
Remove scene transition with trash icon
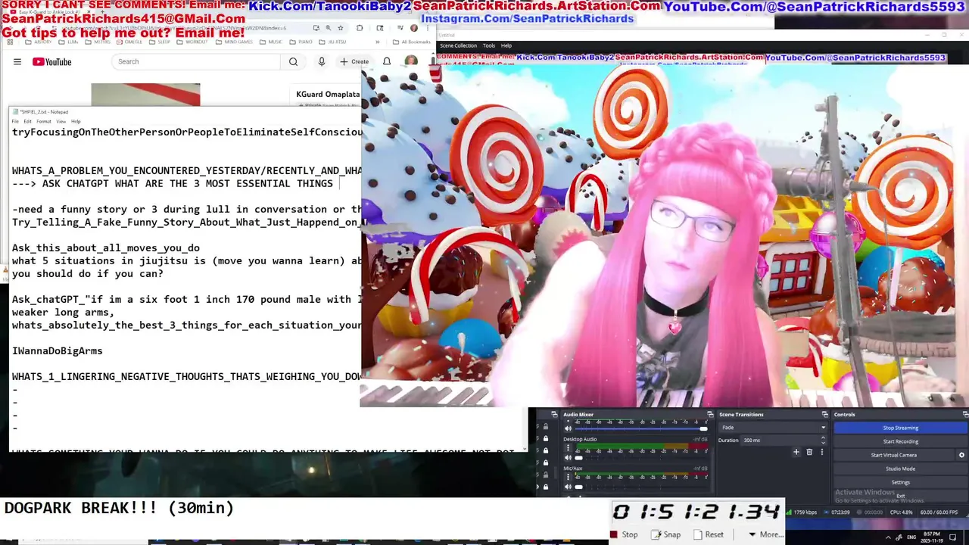[x=809, y=452]
